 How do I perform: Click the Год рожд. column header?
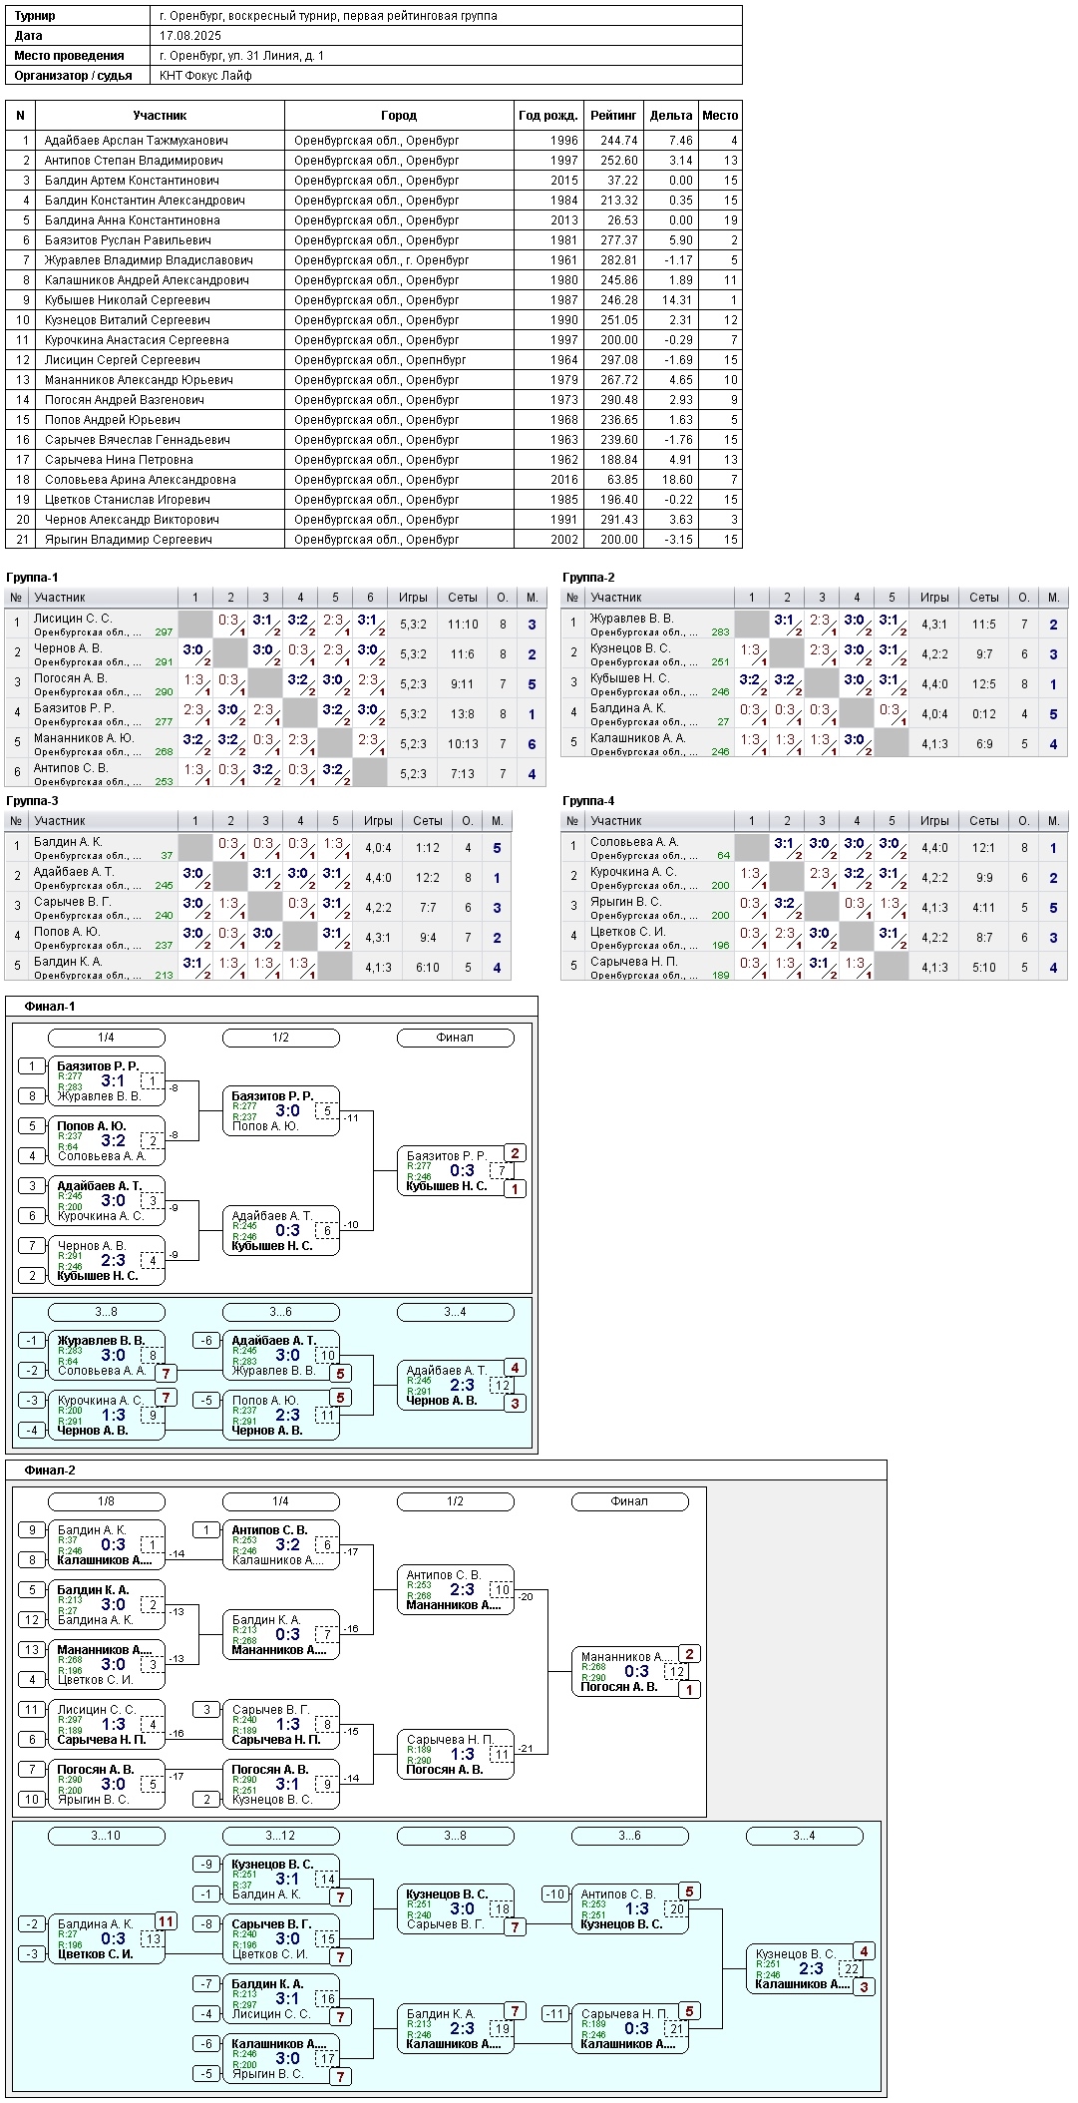(547, 116)
